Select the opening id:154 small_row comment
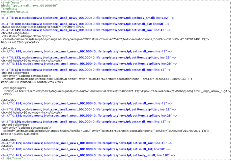The image size is (231, 161). coord(88,70)
